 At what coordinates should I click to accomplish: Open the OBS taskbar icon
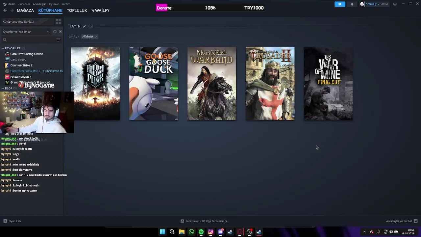[x=249, y=232]
